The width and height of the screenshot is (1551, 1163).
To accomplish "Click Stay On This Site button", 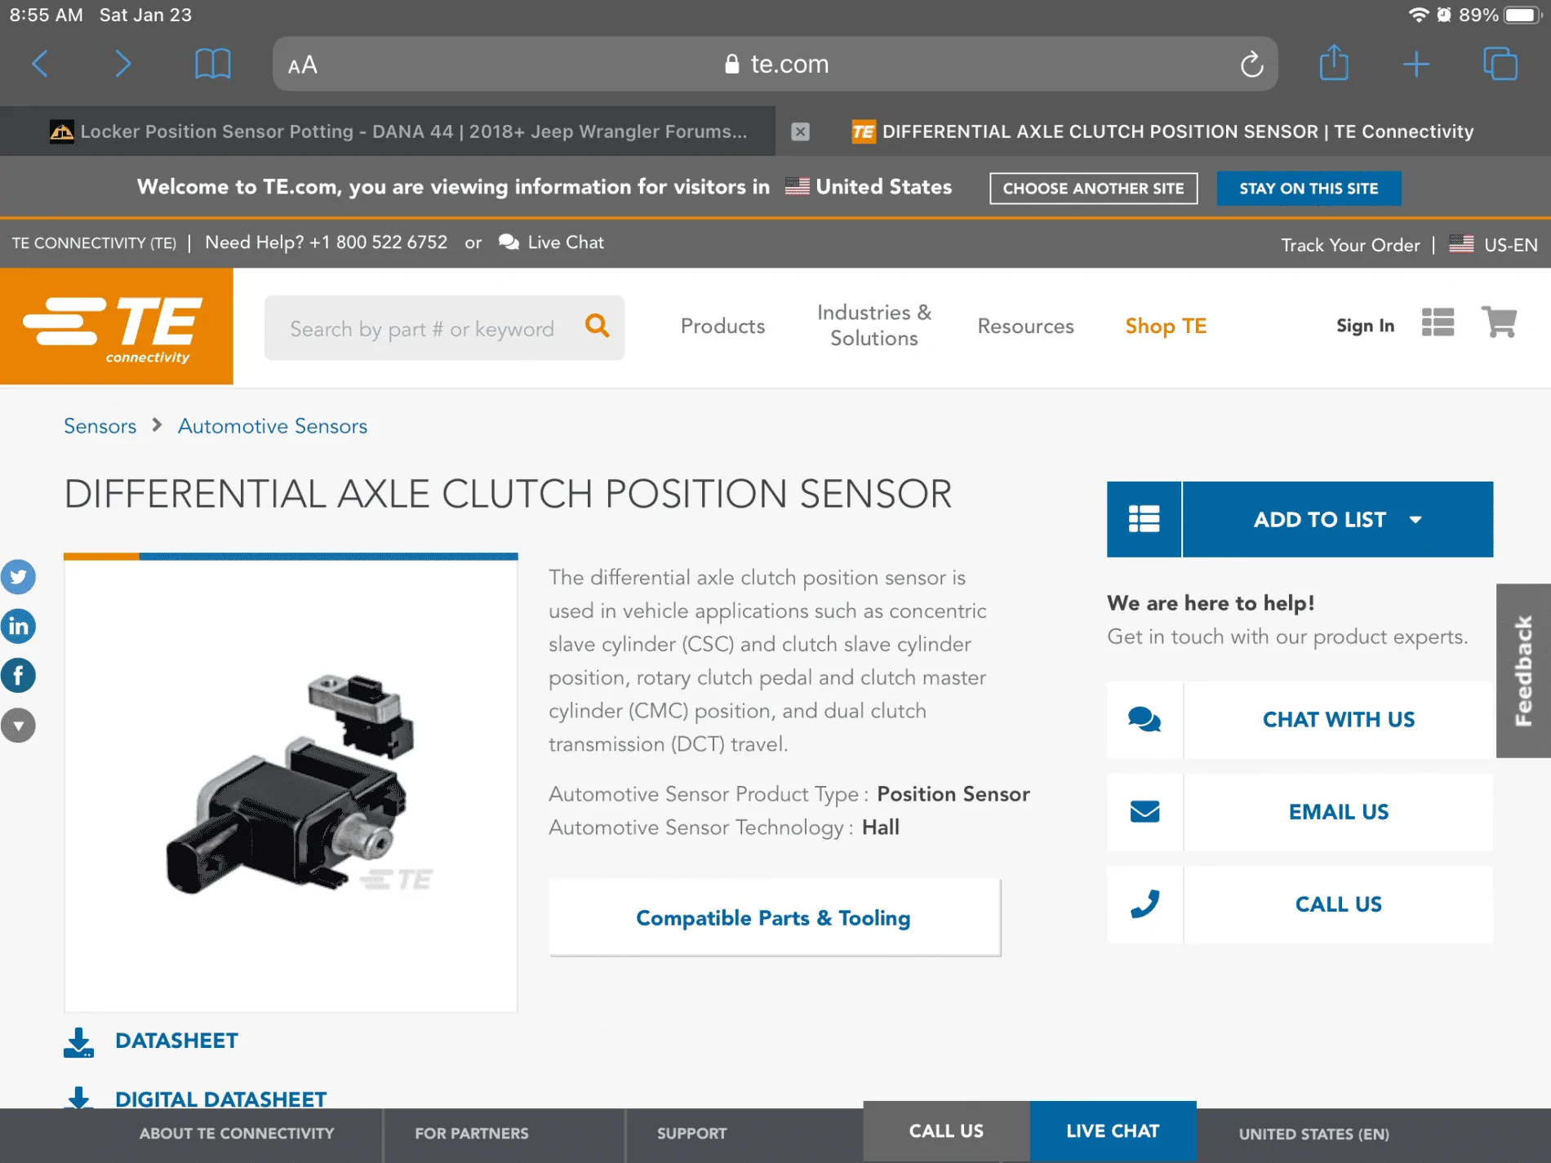I will point(1309,188).
